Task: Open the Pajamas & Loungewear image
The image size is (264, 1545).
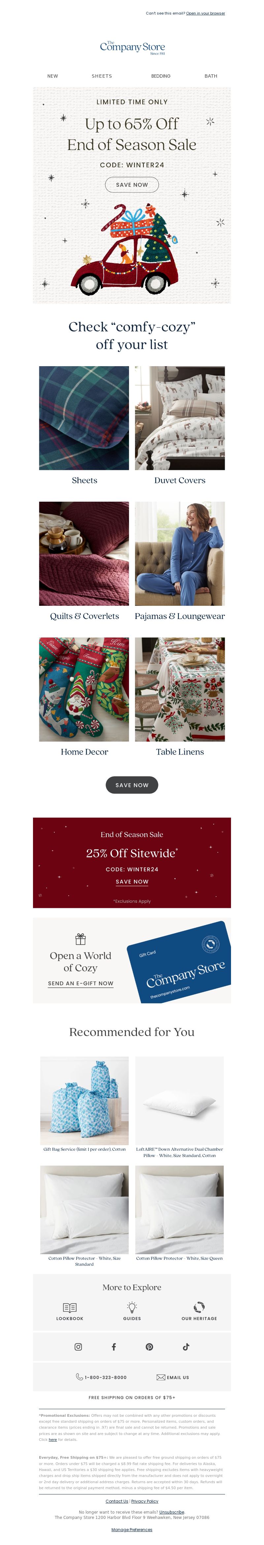Action: 180,554
